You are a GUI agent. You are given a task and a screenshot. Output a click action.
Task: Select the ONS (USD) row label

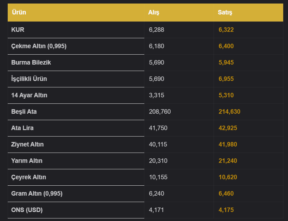tap(27, 210)
